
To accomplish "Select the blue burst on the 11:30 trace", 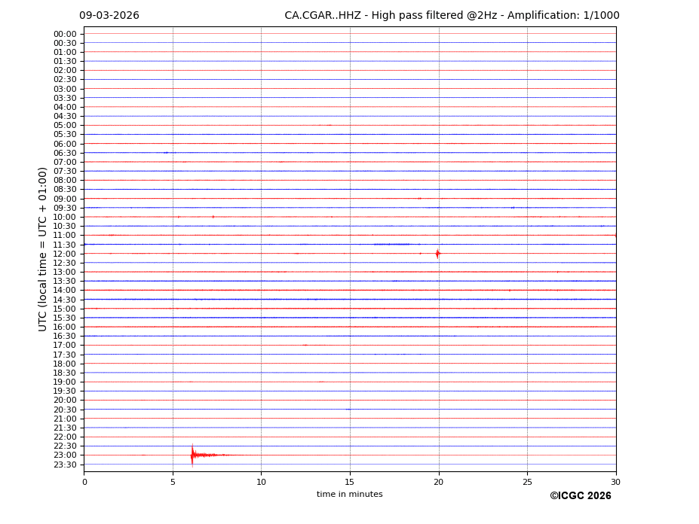I will pyautogui.click(x=391, y=244).
